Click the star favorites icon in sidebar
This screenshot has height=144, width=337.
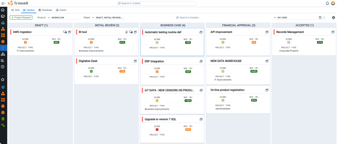click(x=3, y=80)
